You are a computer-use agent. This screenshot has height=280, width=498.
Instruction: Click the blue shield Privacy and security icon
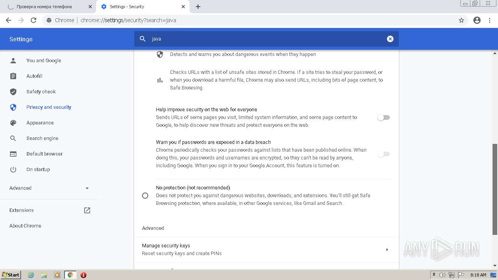[x=13, y=107]
